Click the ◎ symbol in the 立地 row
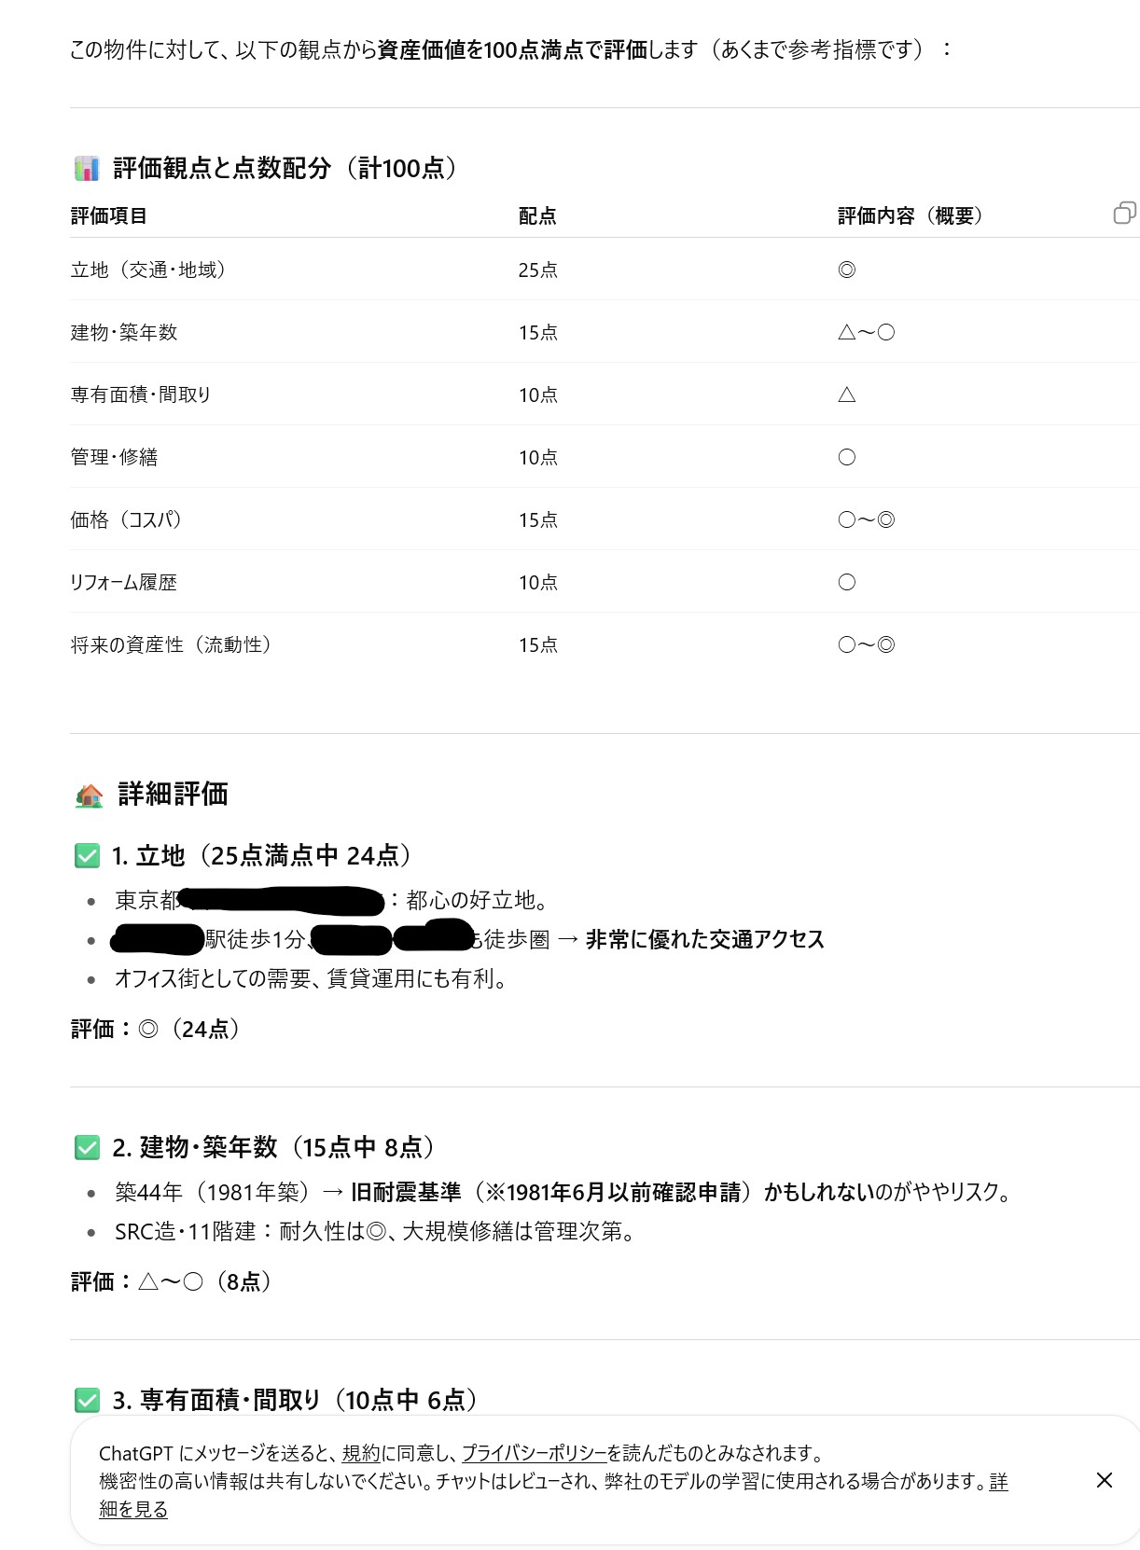The width and height of the screenshot is (1140, 1550). point(847,270)
